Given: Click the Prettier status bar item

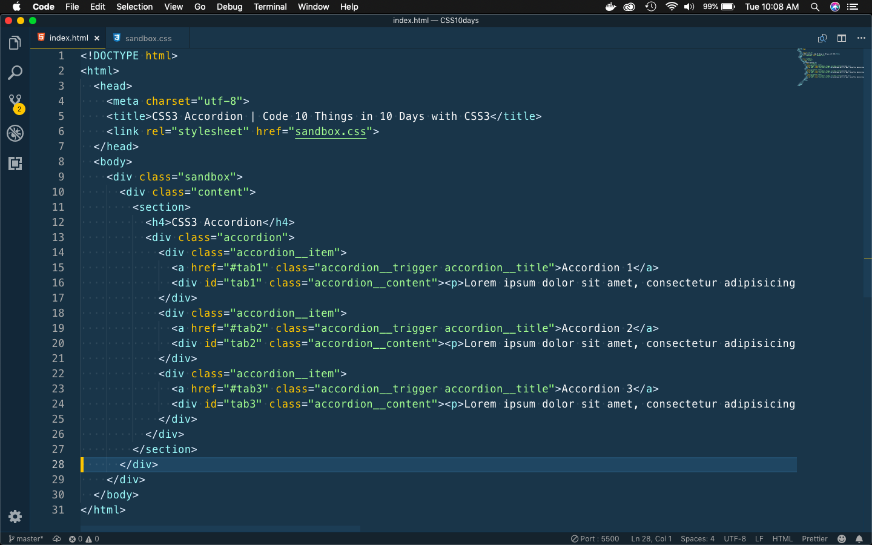Looking at the screenshot, I should [814, 539].
